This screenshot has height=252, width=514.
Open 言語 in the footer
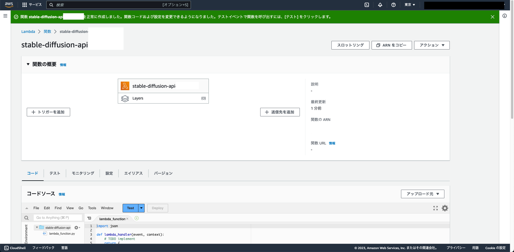(x=65, y=248)
